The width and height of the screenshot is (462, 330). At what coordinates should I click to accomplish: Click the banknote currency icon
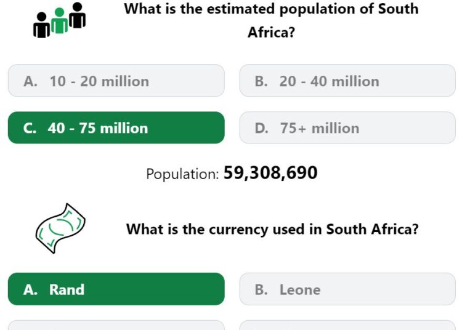click(x=60, y=228)
